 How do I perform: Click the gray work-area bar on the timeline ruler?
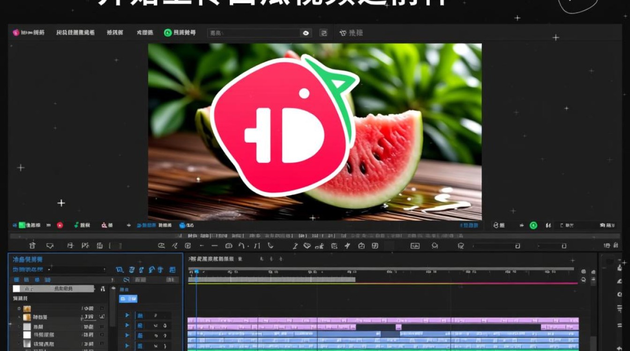(x=272, y=279)
